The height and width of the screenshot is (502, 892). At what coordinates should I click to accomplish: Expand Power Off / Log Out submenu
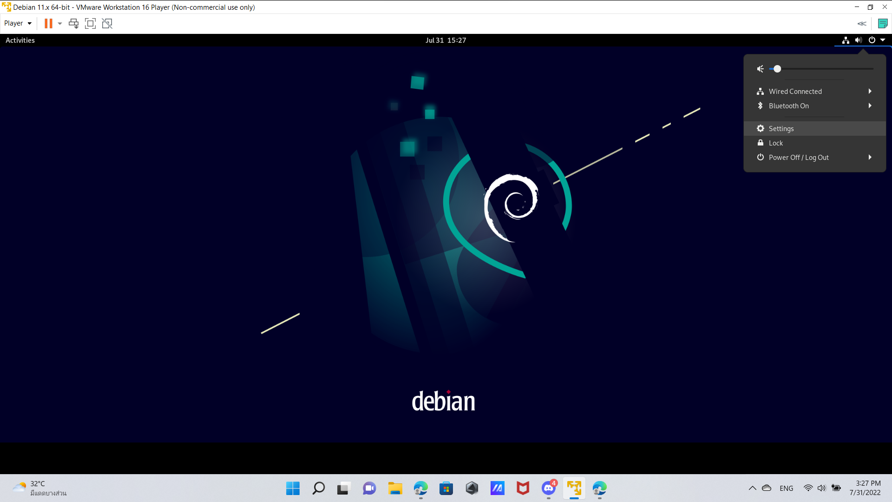click(814, 158)
